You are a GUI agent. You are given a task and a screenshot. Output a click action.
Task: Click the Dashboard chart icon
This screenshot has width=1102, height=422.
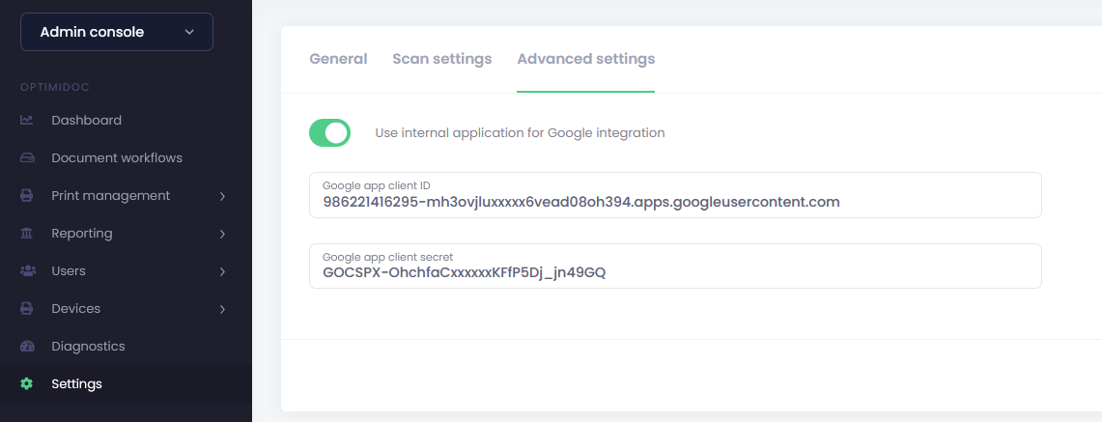point(27,121)
